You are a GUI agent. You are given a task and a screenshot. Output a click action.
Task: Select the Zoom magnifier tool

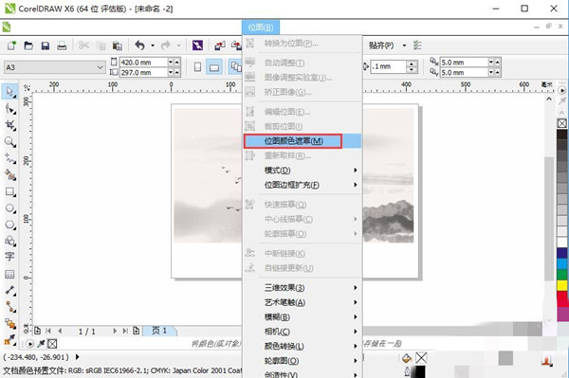click(9, 142)
